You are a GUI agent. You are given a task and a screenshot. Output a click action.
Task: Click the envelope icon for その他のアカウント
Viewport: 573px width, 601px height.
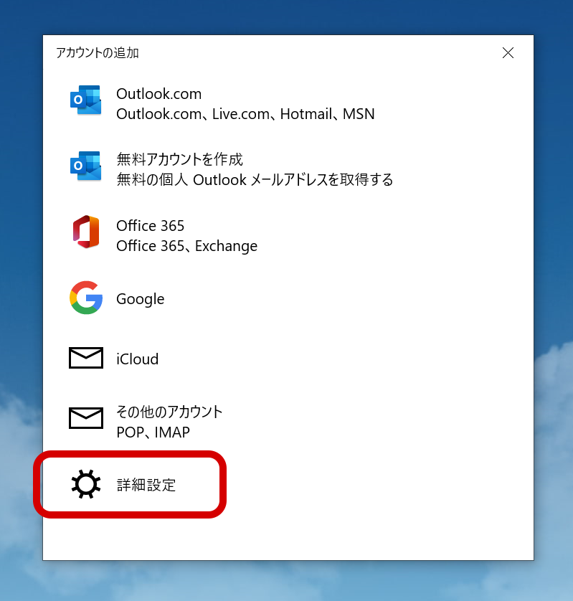[85, 417]
